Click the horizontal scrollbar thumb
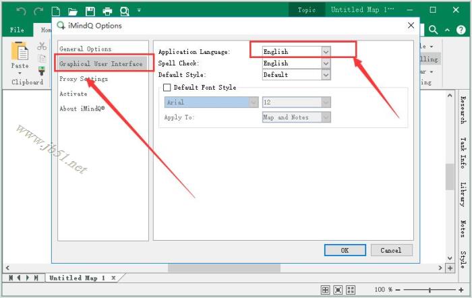 point(224,268)
